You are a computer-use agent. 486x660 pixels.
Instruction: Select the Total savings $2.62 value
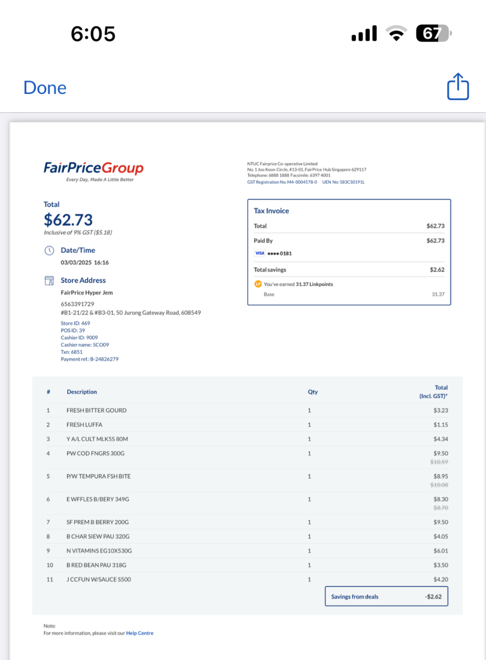tap(437, 270)
